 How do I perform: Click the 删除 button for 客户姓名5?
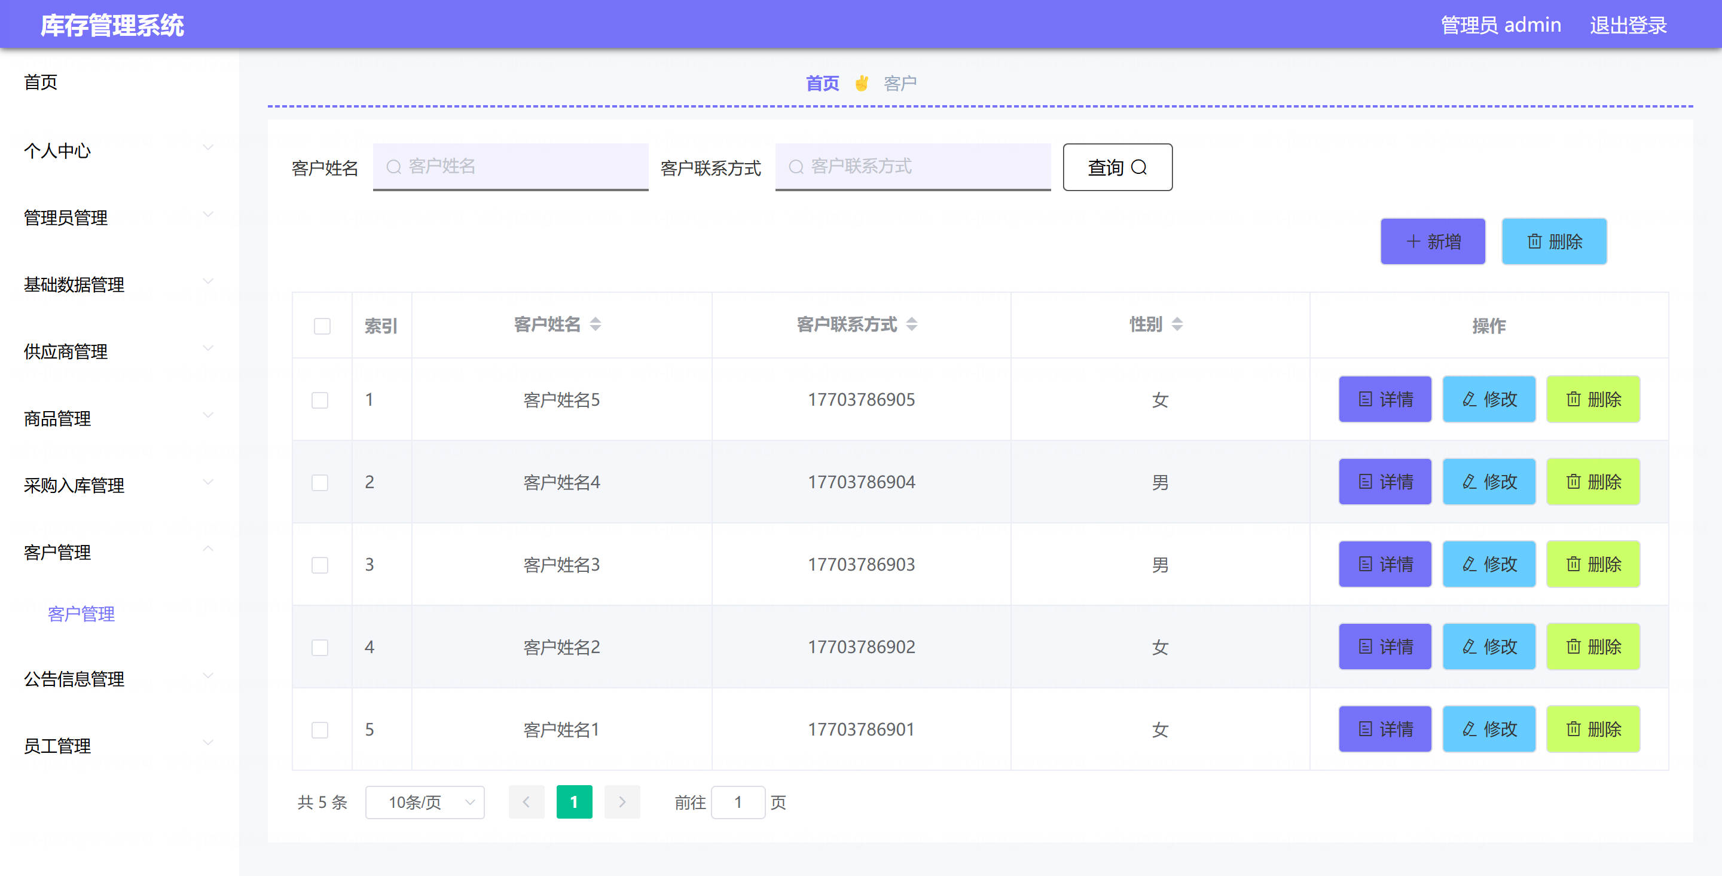point(1593,399)
